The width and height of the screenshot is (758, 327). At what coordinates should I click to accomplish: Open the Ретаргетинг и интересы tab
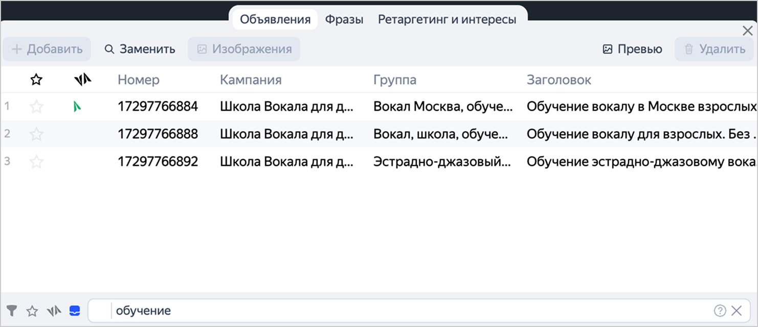coord(447,19)
